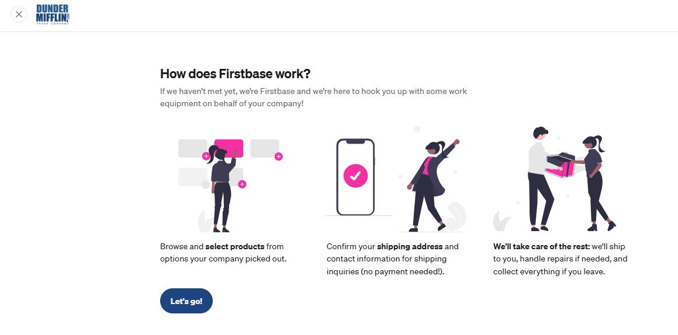Click the bold 'select products' text
Viewport: 678px width, 335px height.
[x=235, y=246]
